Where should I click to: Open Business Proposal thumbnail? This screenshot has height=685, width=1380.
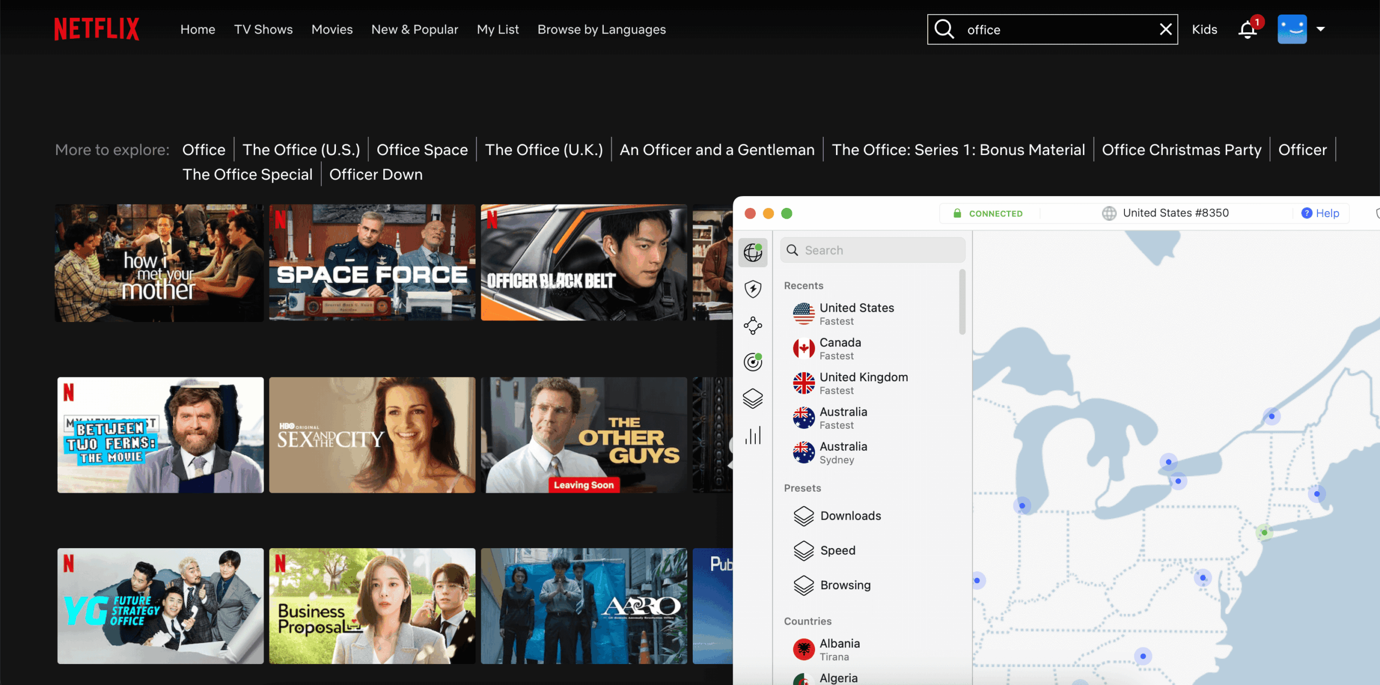click(372, 606)
